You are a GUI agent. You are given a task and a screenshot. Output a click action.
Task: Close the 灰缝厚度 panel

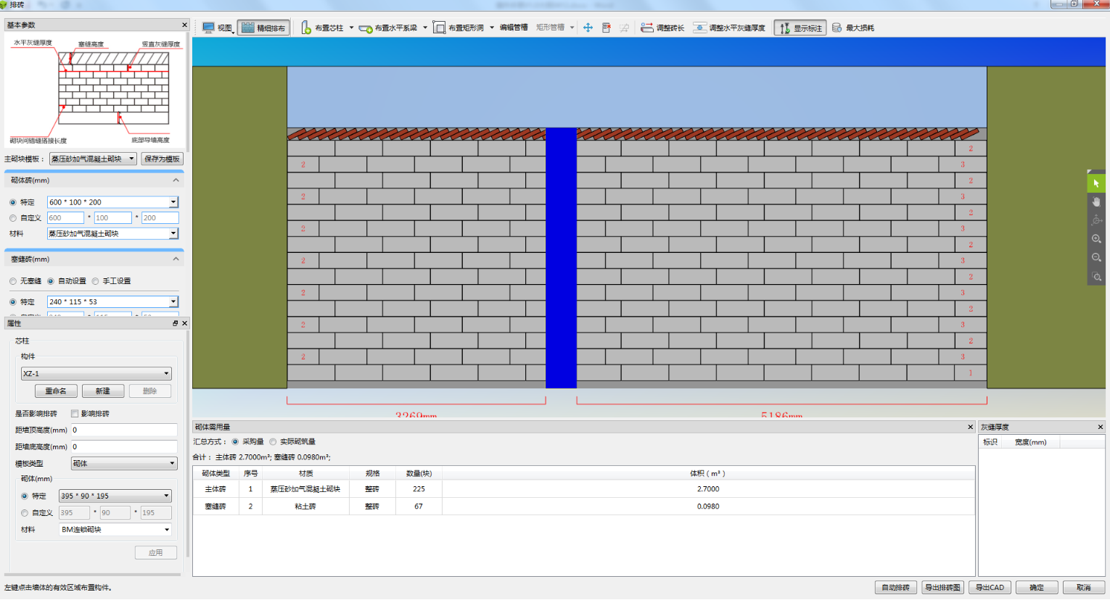point(1101,428)
